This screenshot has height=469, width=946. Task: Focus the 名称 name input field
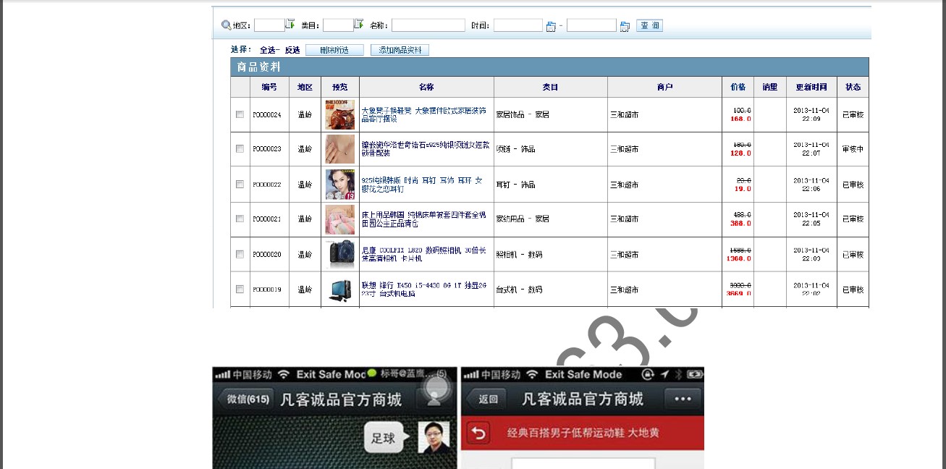coord(428,25)
